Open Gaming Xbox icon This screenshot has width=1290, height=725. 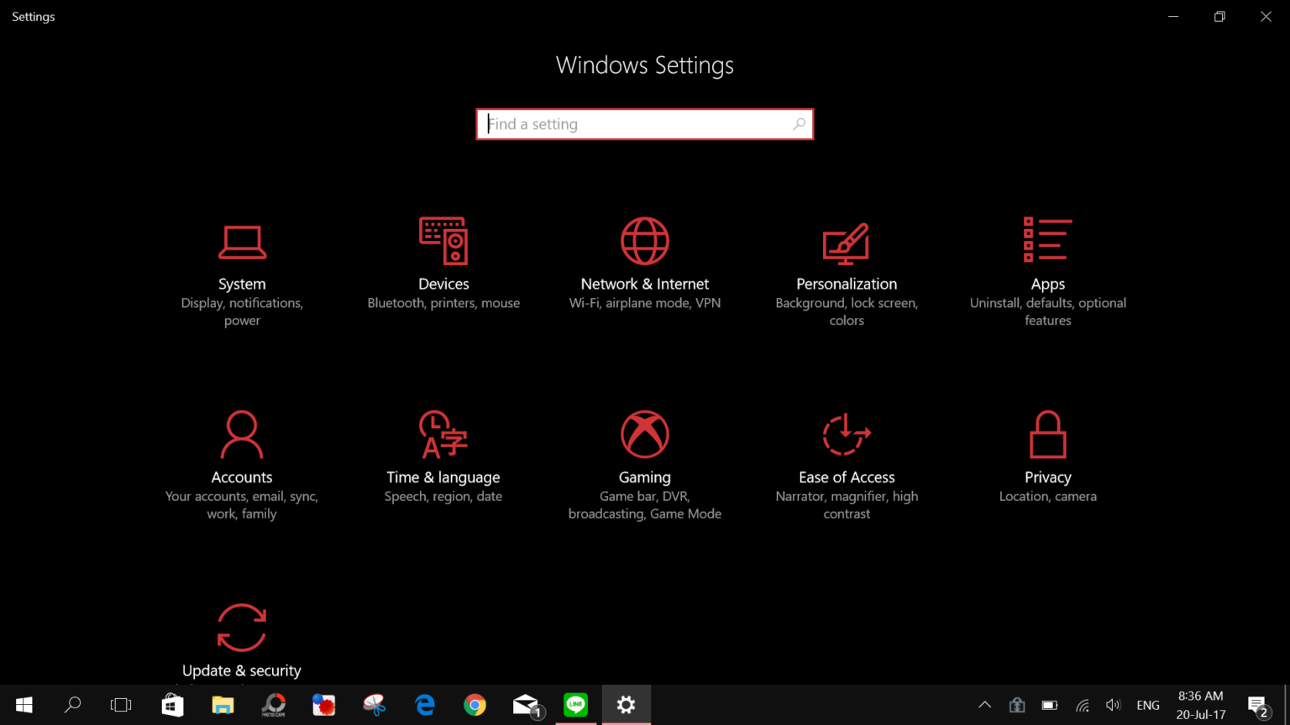pyautogui.click(x=645, y=435)
